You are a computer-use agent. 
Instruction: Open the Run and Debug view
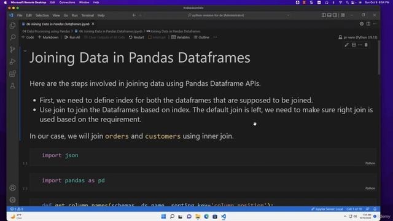pos(12,61)
